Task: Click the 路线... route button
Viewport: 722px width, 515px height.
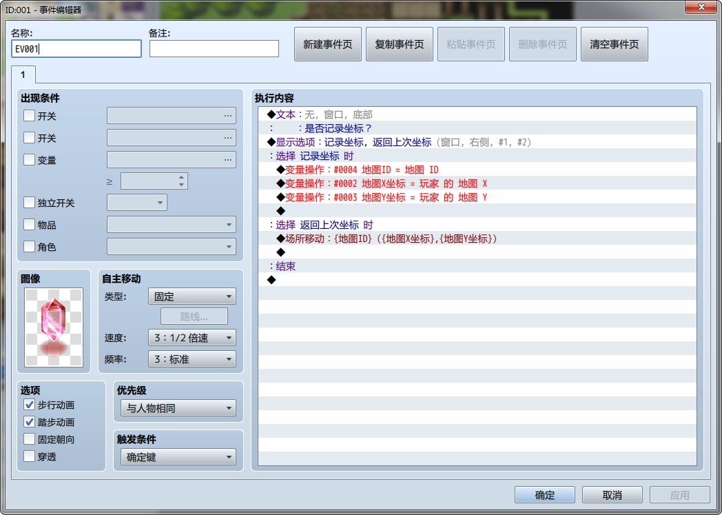Action: [x=194, y=316]
